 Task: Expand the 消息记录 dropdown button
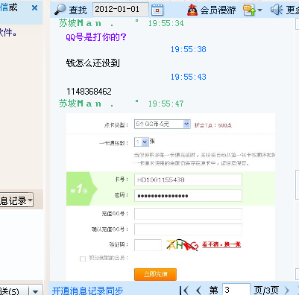click(x=30, y=200)
